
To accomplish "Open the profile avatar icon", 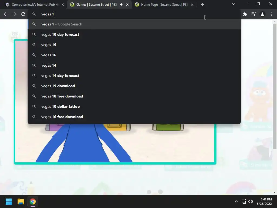I will [x=262, y=14].
